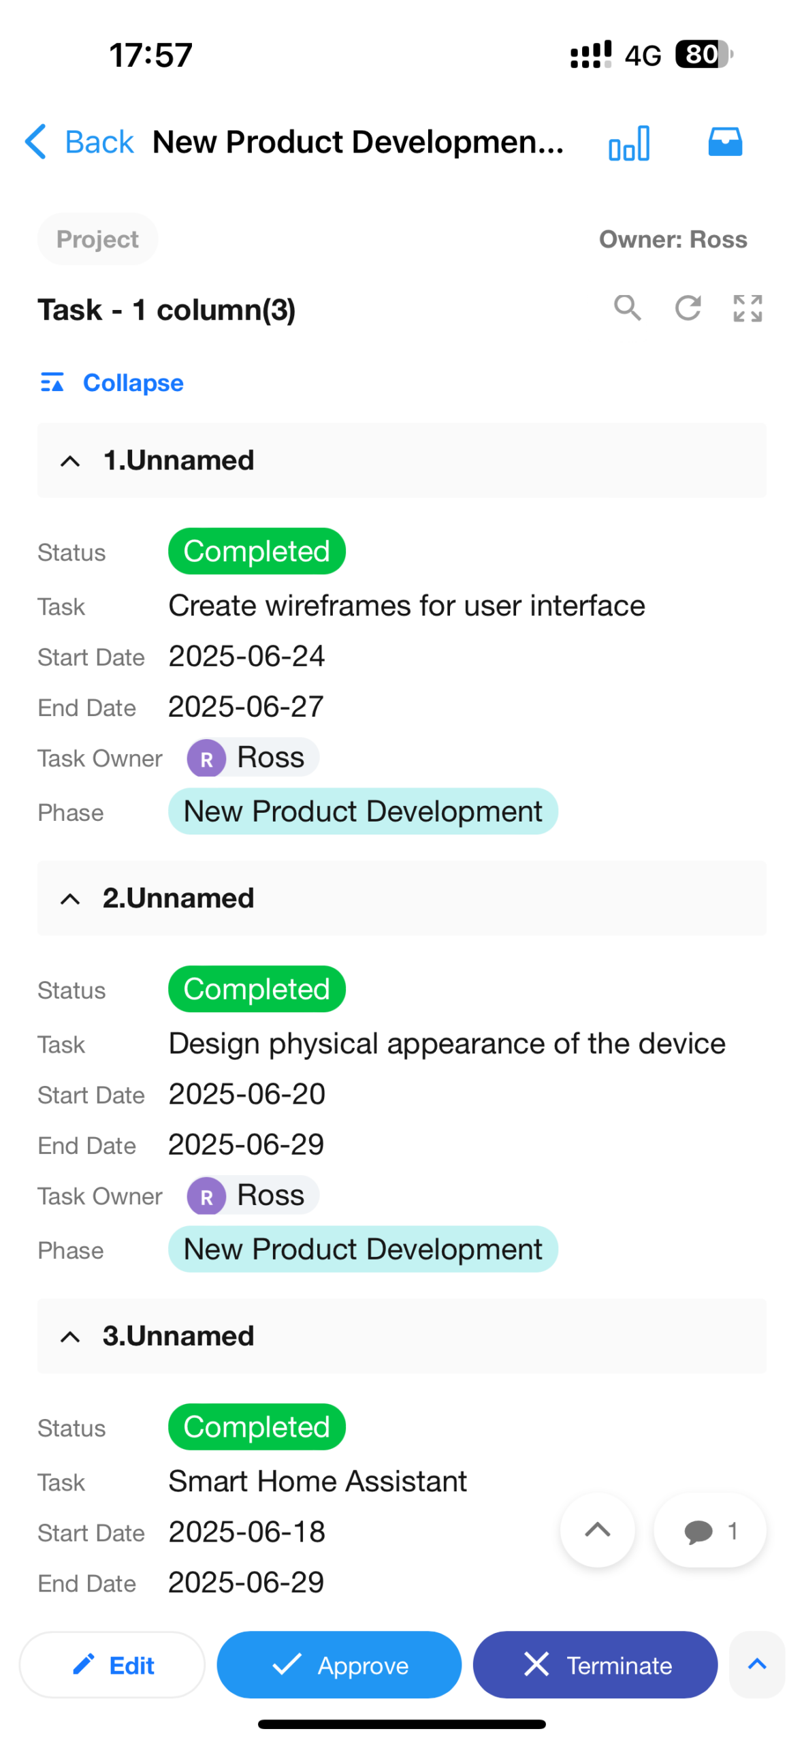Open the bar chart statistics icon

pyautogui.click(x=628, y=142)
